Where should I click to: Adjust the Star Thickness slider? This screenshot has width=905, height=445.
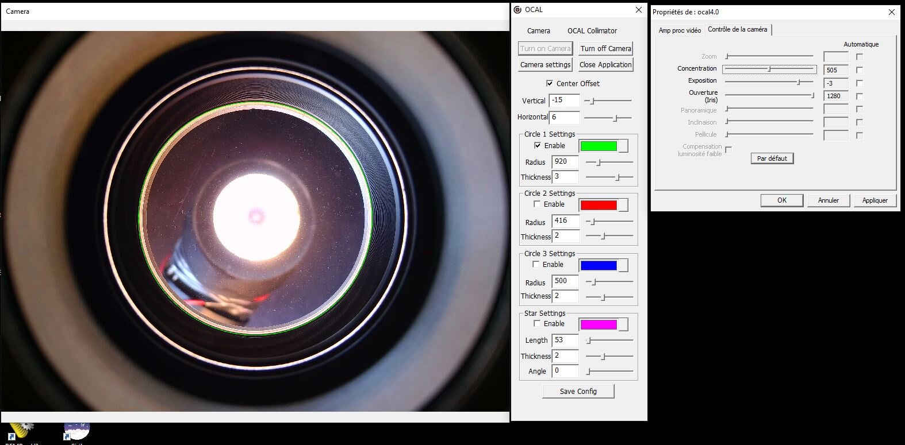pos(609,357)
